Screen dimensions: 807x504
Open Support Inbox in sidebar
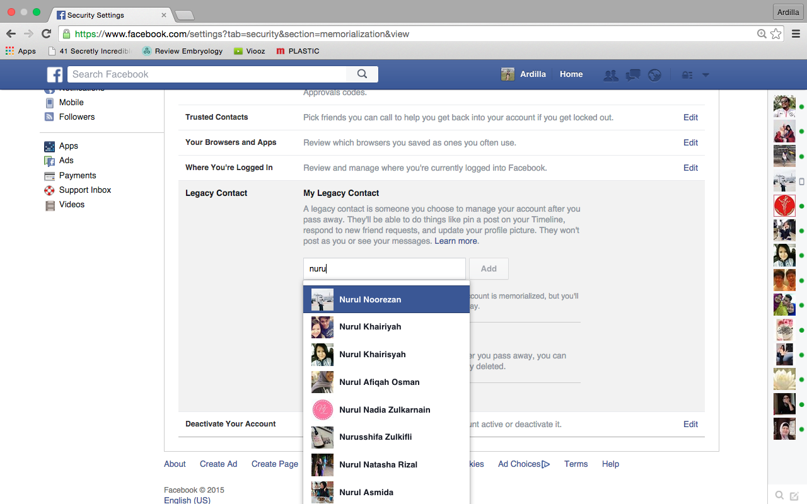[78, 190]
